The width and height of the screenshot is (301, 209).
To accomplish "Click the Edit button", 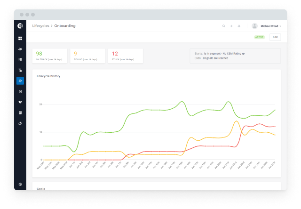I will 275,37.
